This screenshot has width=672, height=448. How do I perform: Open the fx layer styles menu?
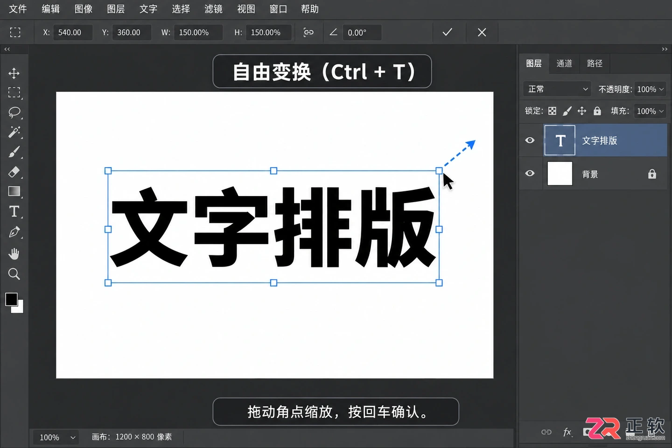(x=567, y=432)
